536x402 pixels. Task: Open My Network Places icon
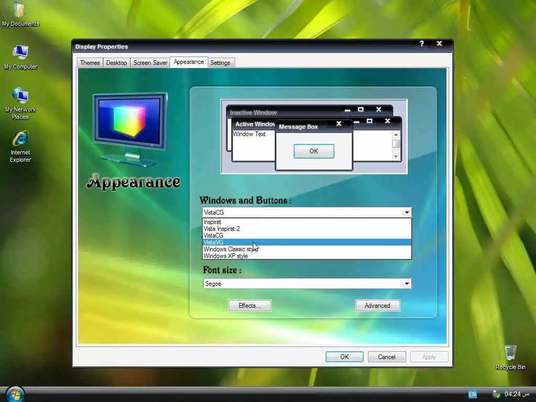click(20, 104)
